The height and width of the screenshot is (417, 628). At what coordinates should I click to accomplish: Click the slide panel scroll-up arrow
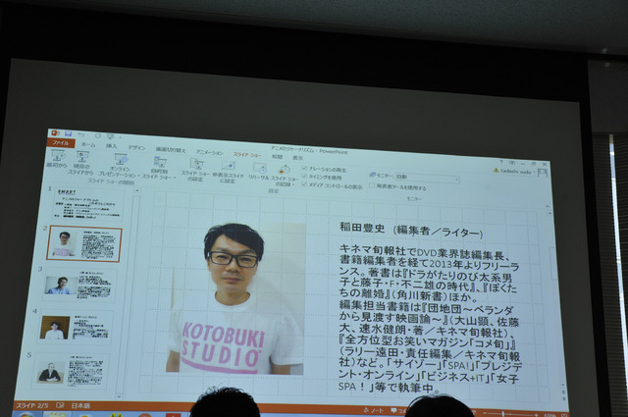pyautogui.click(x=136, y=190)
